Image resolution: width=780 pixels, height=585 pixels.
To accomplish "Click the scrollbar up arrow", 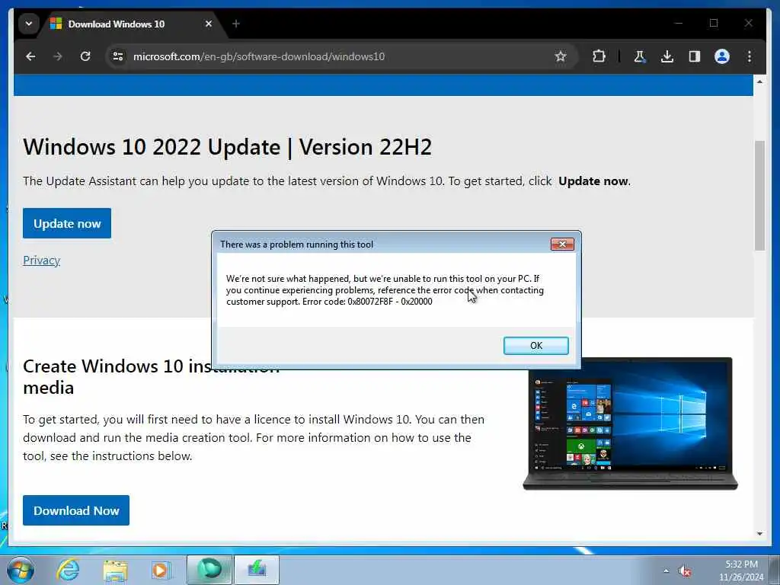I will point(759,82).
